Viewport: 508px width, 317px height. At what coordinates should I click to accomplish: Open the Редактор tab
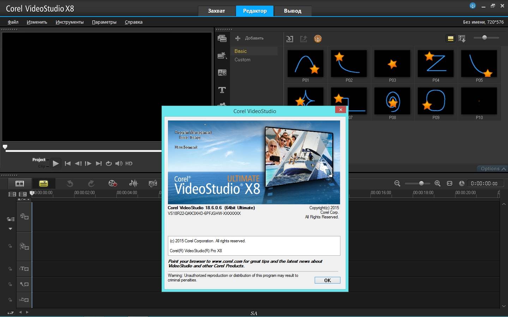coord(255,11)
